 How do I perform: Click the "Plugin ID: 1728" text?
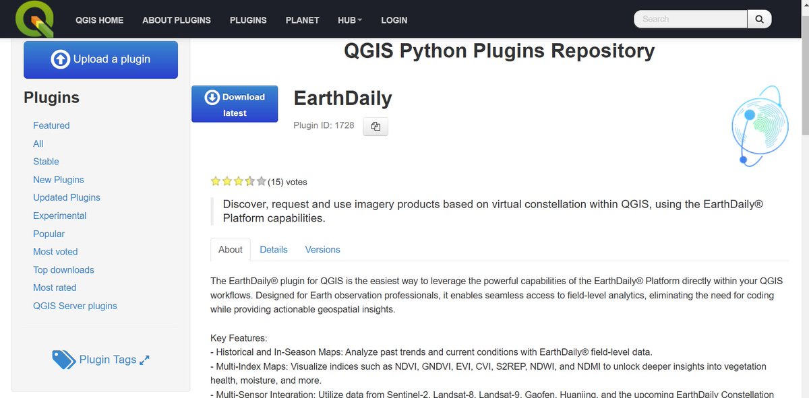(324, 125)
